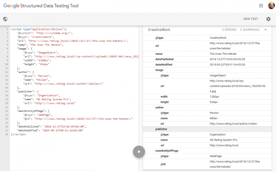276x172 pixels.
Task: Open the Google apps grid
Action: [x=261, y=6]
